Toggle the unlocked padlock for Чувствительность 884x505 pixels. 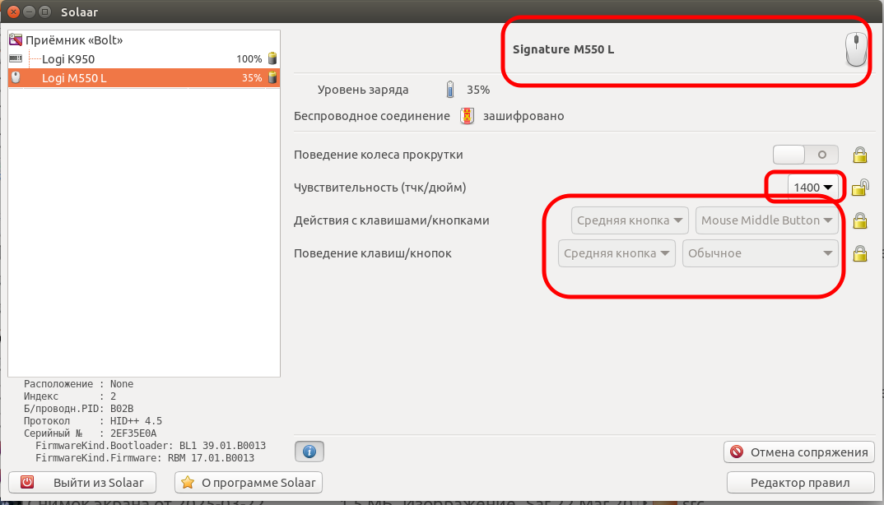coord(860,188)
